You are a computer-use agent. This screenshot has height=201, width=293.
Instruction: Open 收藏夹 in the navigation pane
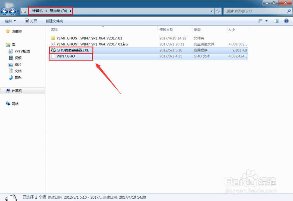click(17, 32)
